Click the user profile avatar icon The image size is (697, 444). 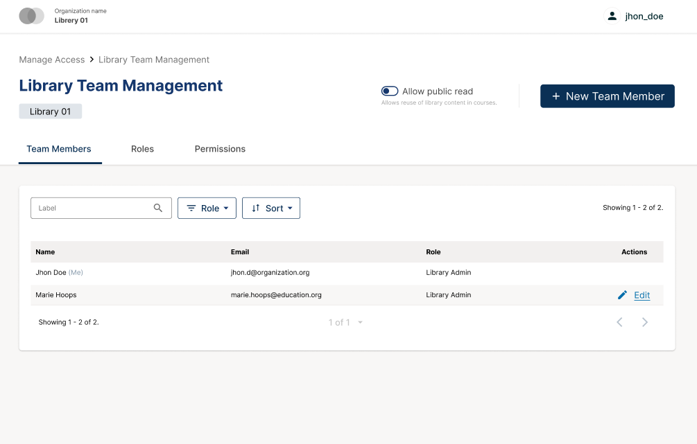(x=612, y=16)
